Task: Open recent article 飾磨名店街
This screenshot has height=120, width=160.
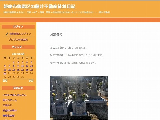Action: pos(9,116)
